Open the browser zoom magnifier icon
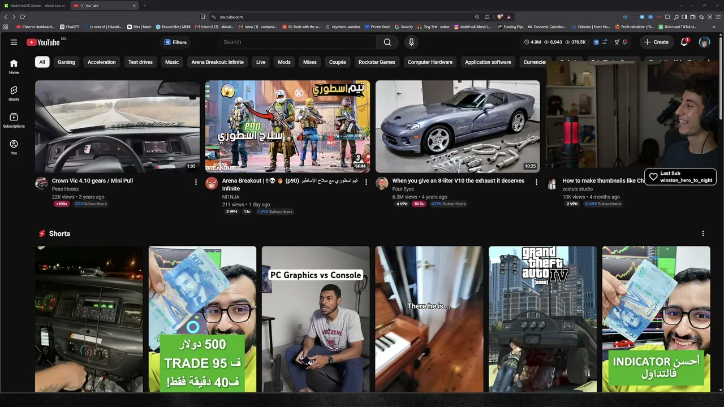Screen dimensions: 724x407 coord(477,17)
